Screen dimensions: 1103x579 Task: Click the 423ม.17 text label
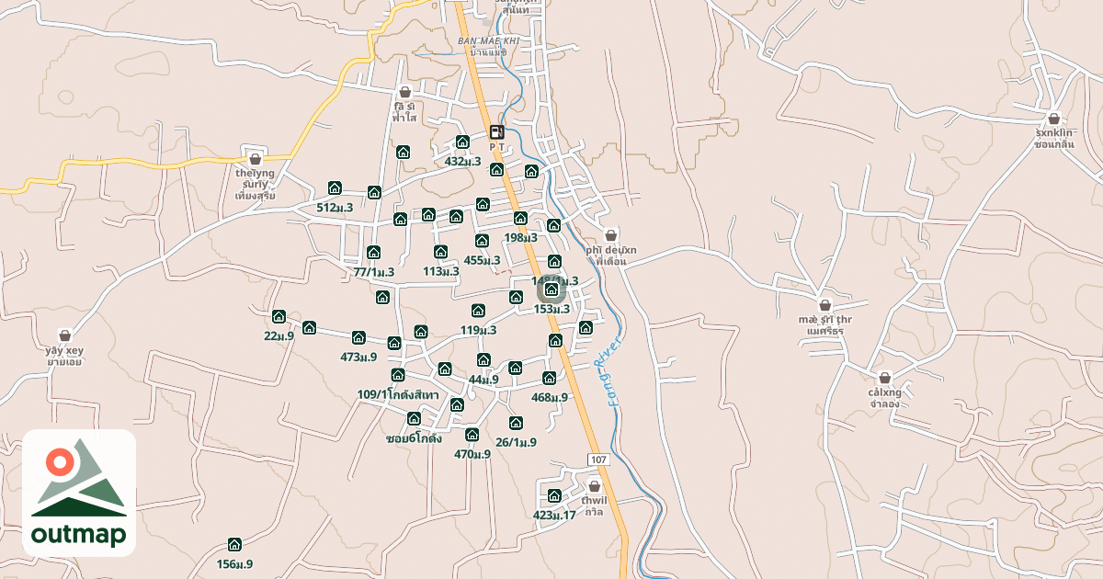[554, 516]
